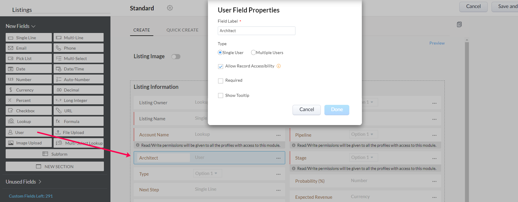Image resolution: width=518 pixels, height=202 pixels.
Task: Click Done in User Field Properties
Action: [x=337, y=110]
